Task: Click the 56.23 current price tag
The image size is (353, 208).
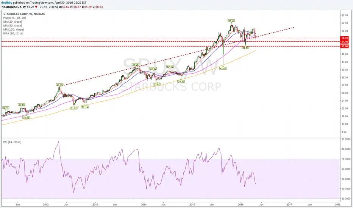Action: click(345, 38)
